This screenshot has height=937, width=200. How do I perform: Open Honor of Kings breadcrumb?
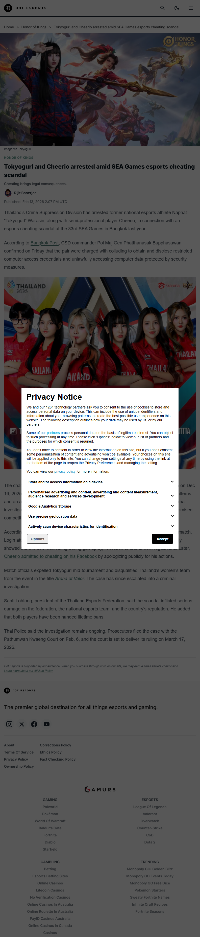point(34,27)
